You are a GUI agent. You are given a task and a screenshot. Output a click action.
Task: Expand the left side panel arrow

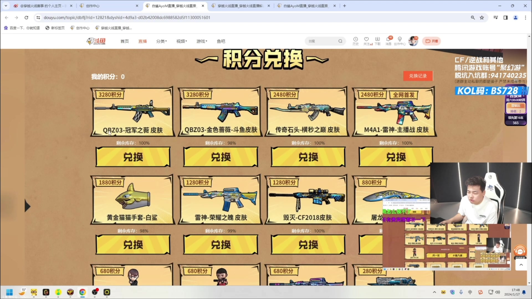tap(27, 206)
